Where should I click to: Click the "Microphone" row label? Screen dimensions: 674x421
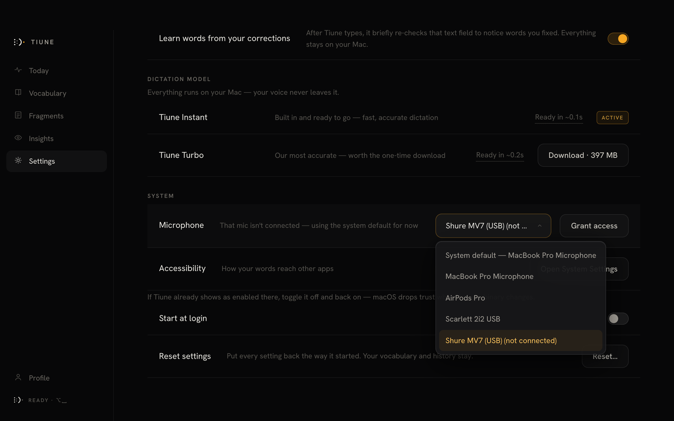click(181, 225)
